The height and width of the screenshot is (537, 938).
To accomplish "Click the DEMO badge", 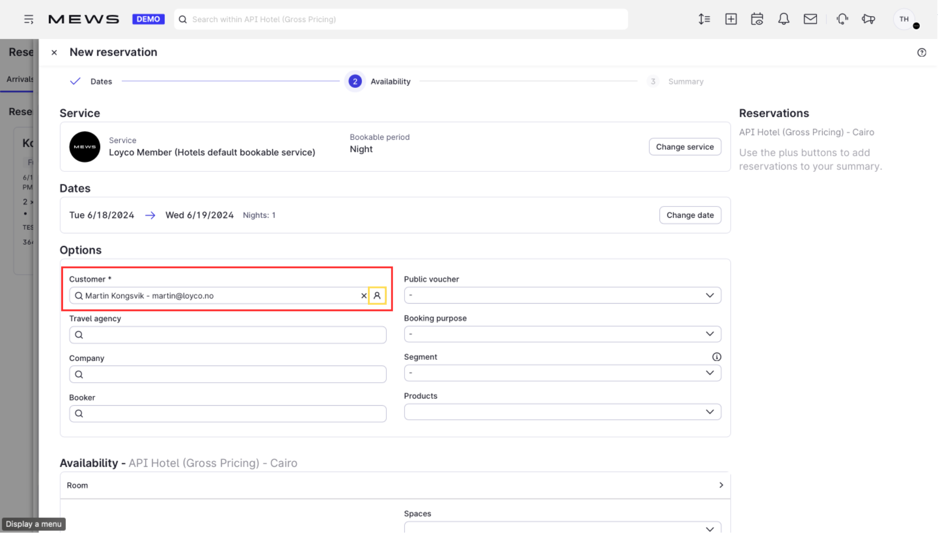I will (149, 20).
